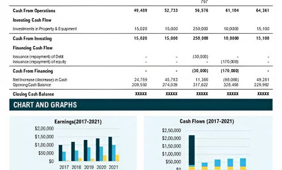Select the first Opening Cash Balance value
Image resolution: width=282 pixels, height=170 pixels.
coord(139,85)
